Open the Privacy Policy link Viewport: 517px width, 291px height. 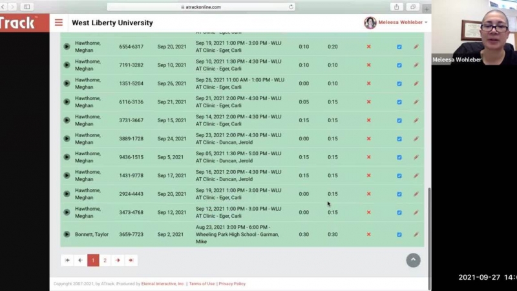232,284
